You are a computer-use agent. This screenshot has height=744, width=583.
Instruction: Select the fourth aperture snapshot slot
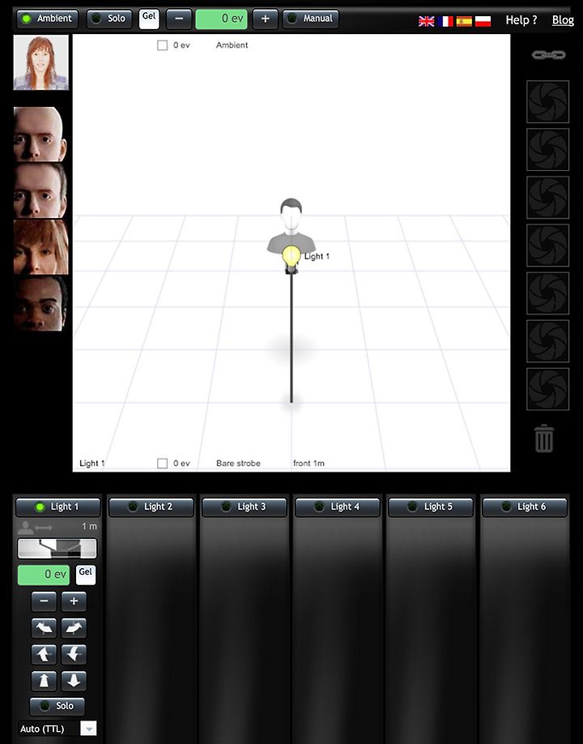point(548,246)
